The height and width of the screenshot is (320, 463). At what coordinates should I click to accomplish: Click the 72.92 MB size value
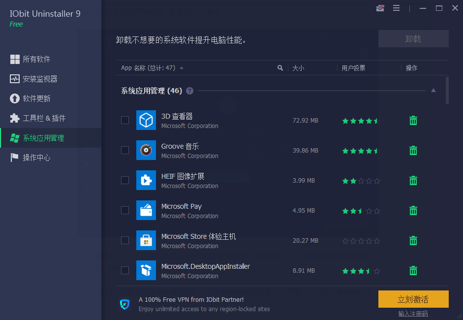pyautogui.click(x=306, y=121)
